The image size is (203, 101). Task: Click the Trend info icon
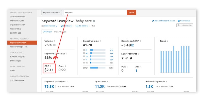tap(167, 41)
